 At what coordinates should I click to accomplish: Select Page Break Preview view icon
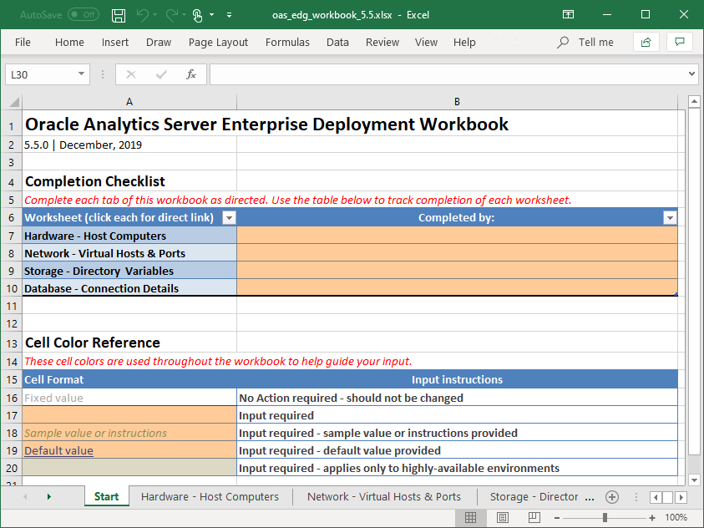coord(534,517)
